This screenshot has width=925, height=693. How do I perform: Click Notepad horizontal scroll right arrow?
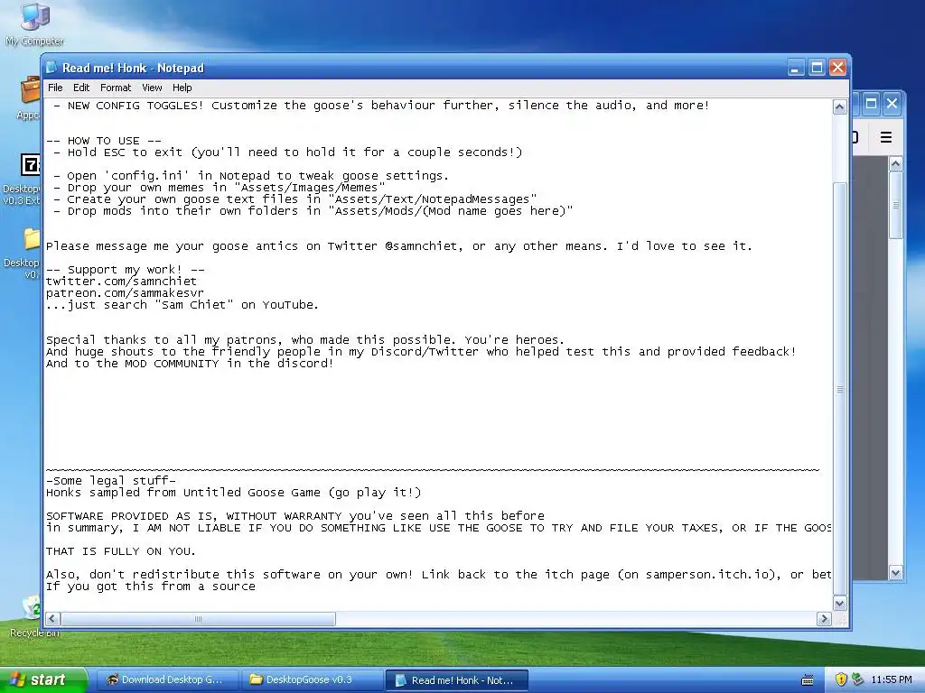[824, 619]
